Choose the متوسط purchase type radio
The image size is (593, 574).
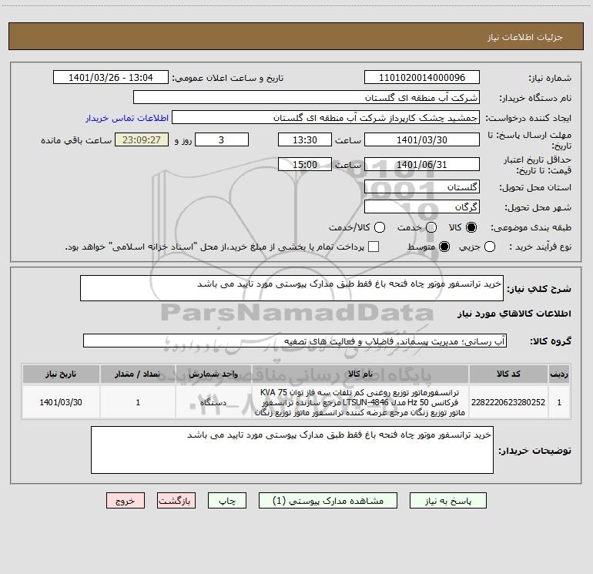coord(444,247)
